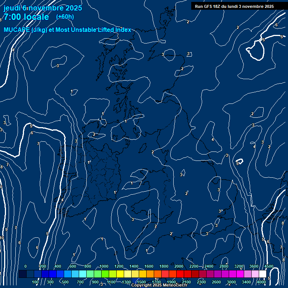Click the '0' legend label
This screenshot has height=288, width=288.
tap(25, 266)
